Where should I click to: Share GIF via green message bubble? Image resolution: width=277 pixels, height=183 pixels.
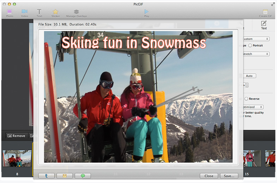[x=83, y=176]
